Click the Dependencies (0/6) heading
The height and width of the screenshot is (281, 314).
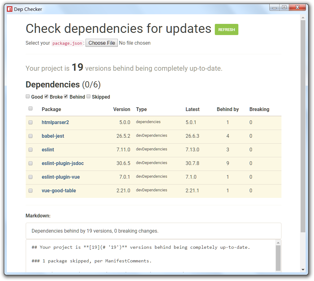(63, 85)
